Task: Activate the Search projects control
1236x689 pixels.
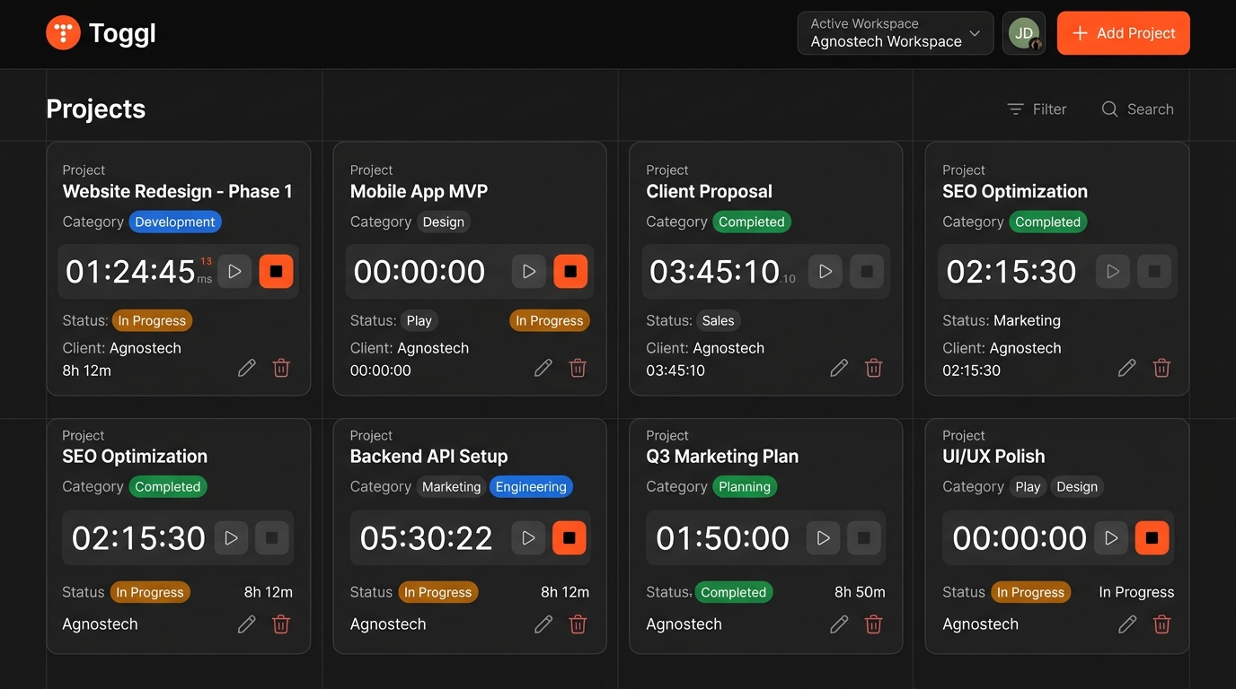Action: click(1137, 109)
